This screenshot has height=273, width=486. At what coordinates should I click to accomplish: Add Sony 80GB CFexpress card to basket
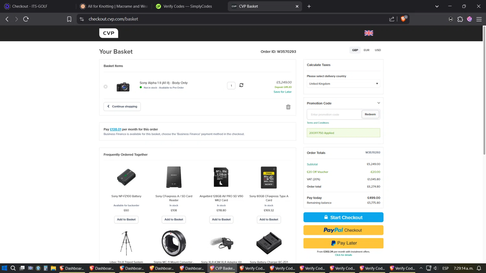[269, 220]
